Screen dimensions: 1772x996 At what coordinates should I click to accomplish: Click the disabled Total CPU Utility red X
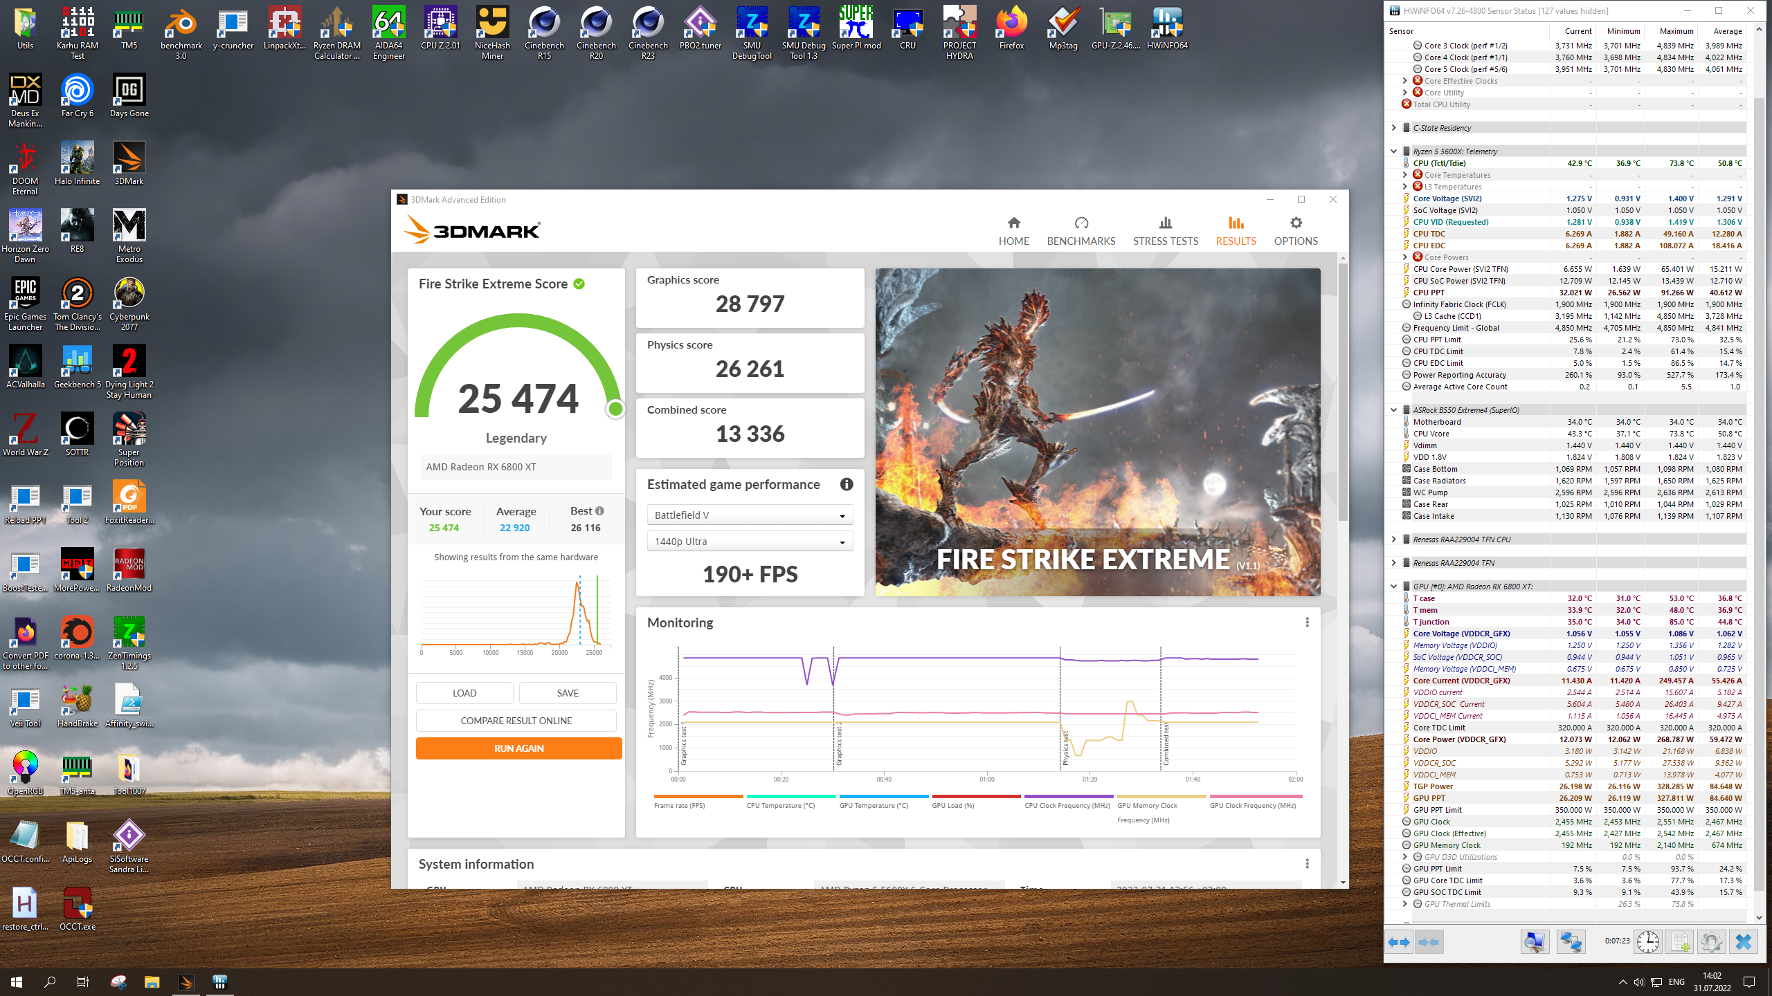[1407, 104]
